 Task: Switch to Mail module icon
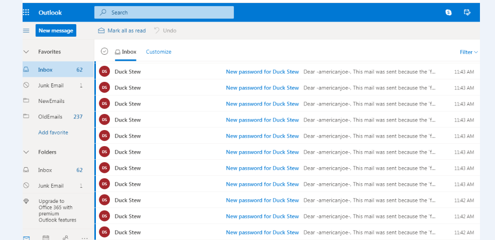(26, 238)
